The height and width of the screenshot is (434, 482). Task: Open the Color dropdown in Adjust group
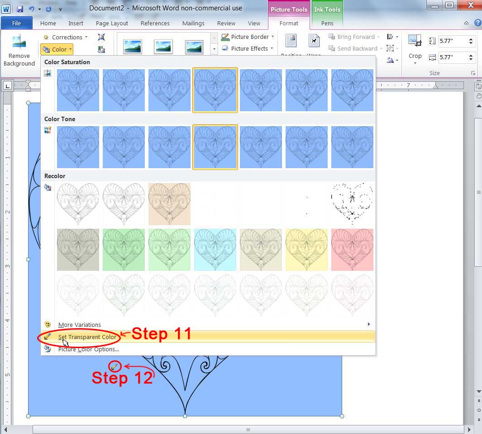click(x=57, y=49)
